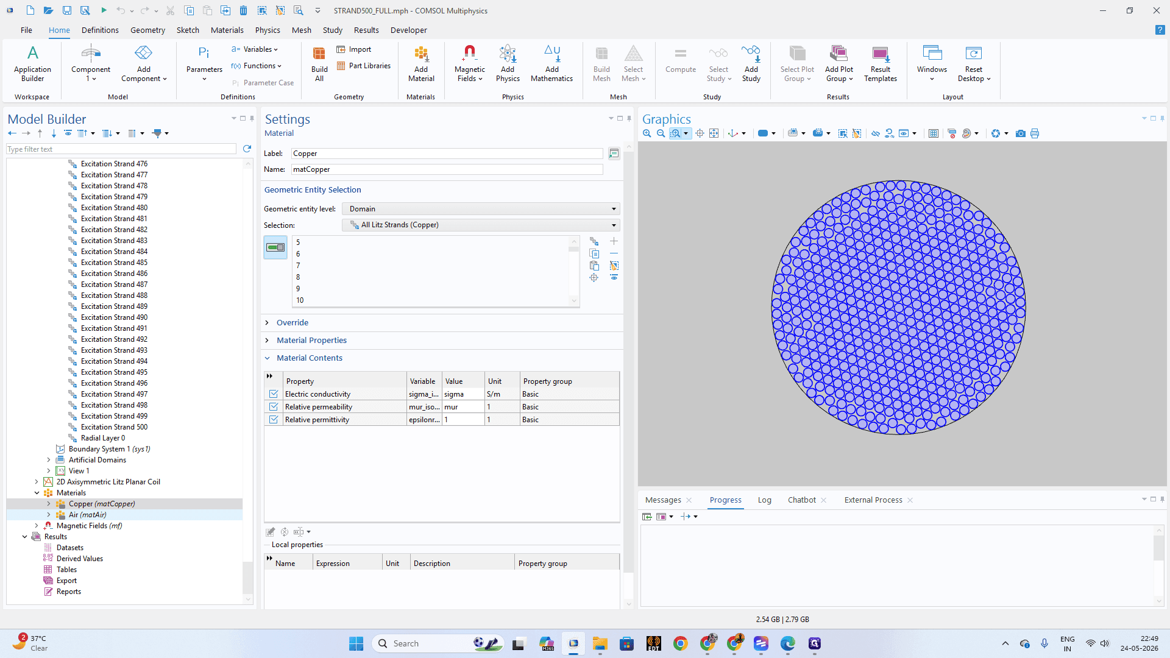Click Add Mathematics icon
1170x658 pixels.
tap(551, 63)
